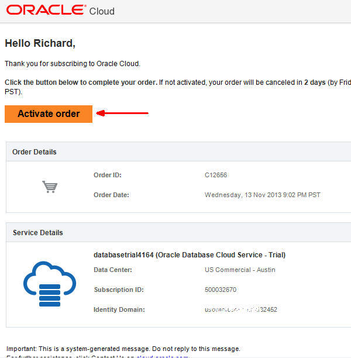351x358 pixels.
Task: Click the shopping cart icon
Action: 50,187
